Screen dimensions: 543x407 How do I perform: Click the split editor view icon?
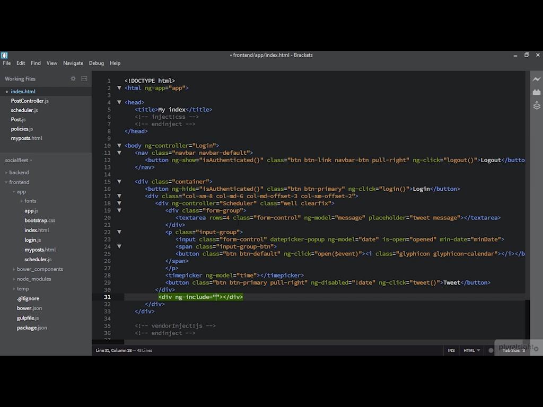coord(84,78)
